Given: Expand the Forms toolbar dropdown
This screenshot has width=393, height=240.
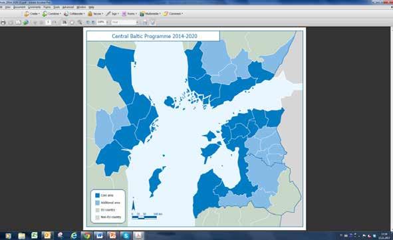Looking at the screenshot, I should pyautogui.click(x=129, y=14).
